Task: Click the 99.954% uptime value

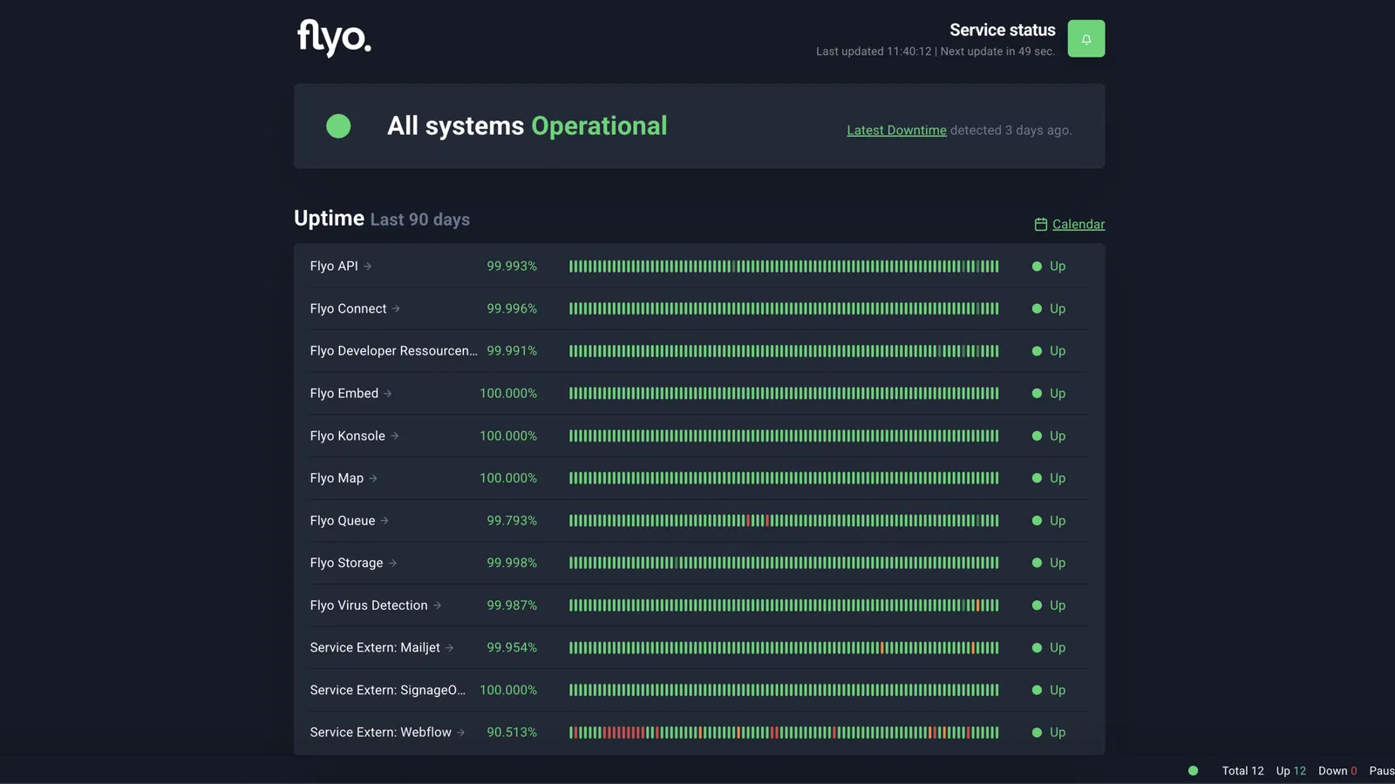Action: (512, 648)
